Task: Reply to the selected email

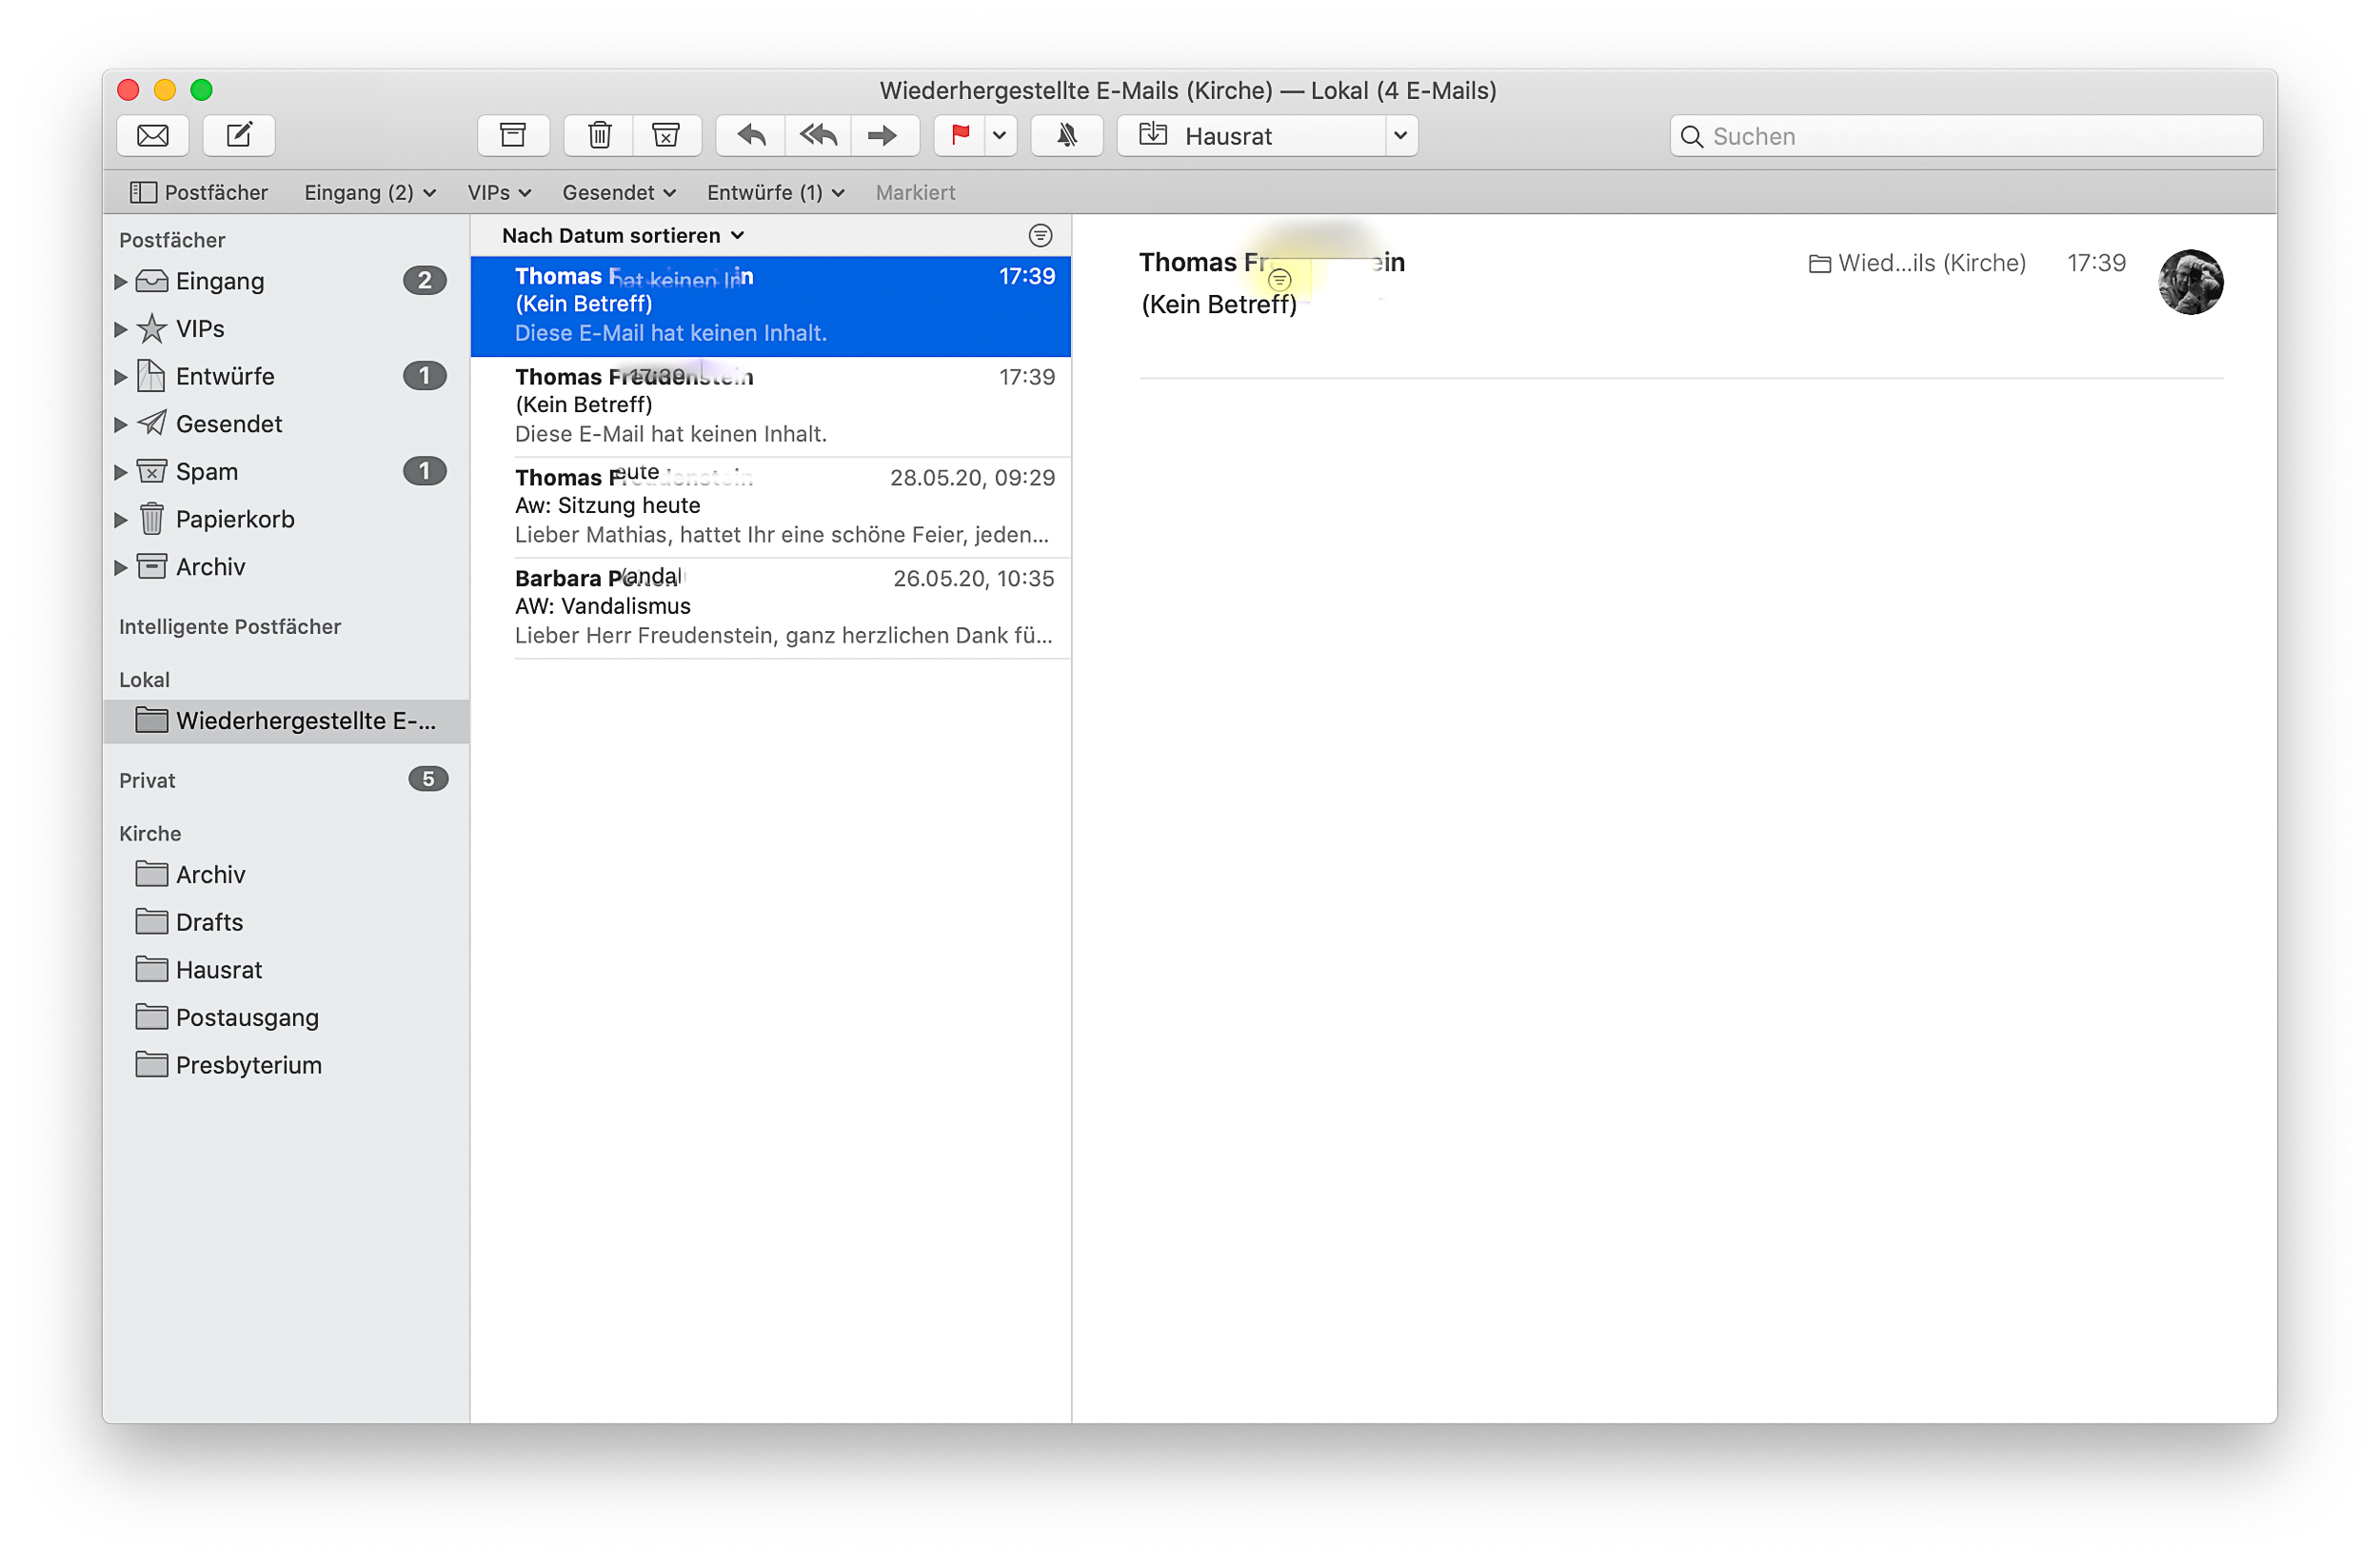Action: pos(751,135)
